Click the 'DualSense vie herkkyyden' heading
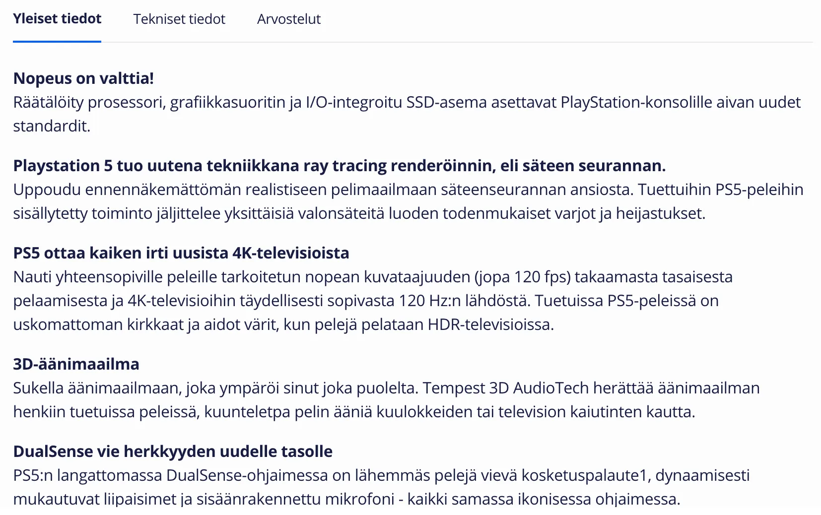Screen dimensions: 821x515 (172, 451)
